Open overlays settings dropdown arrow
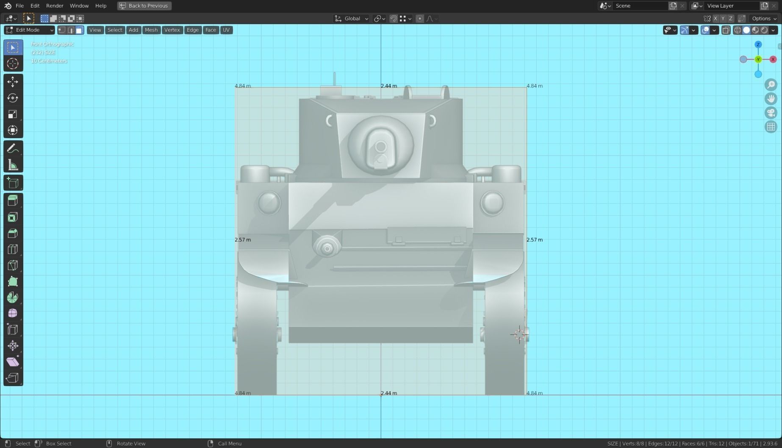Screen dimensions: 782x448 714,30
